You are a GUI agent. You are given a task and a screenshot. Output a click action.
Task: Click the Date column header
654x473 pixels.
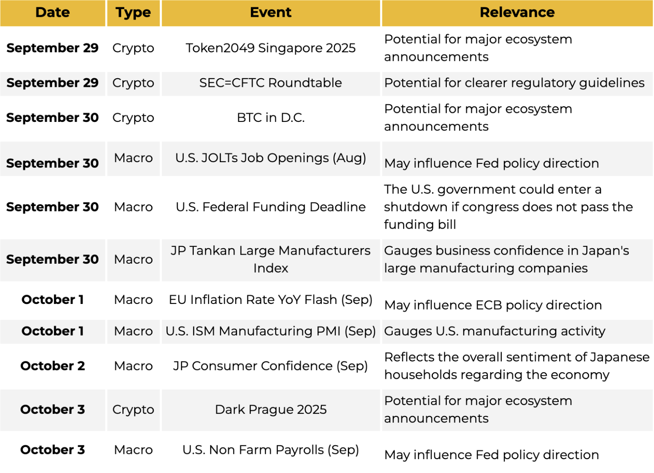pyautogui.click(x=52, y=13)
